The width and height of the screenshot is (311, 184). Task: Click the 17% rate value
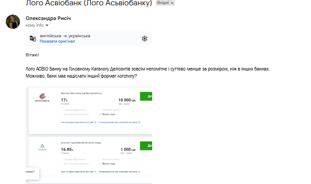pos(64,100)
